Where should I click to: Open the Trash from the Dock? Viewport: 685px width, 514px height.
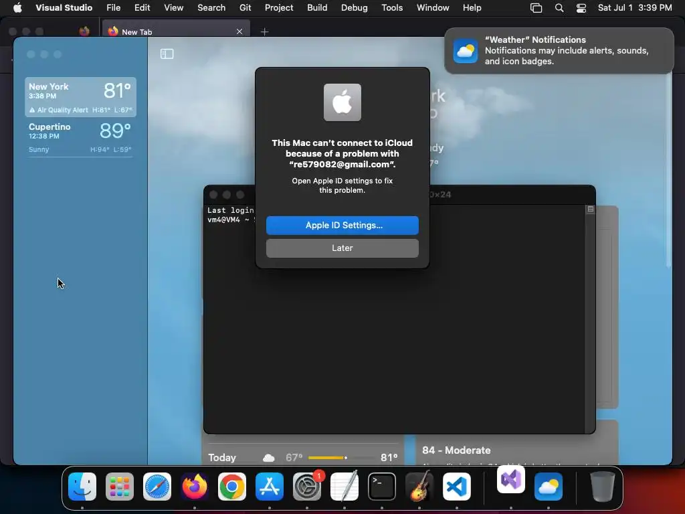[x=603, y=487]
